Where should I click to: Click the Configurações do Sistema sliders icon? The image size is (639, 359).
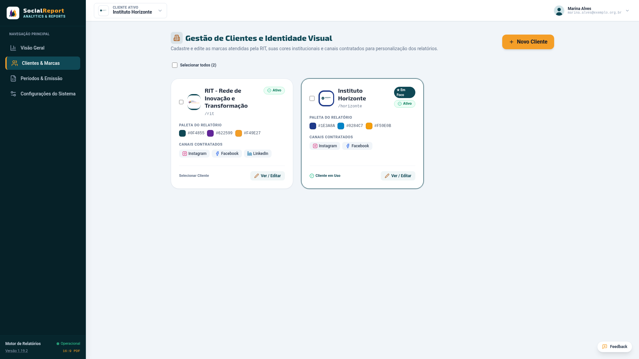[13, 94]
